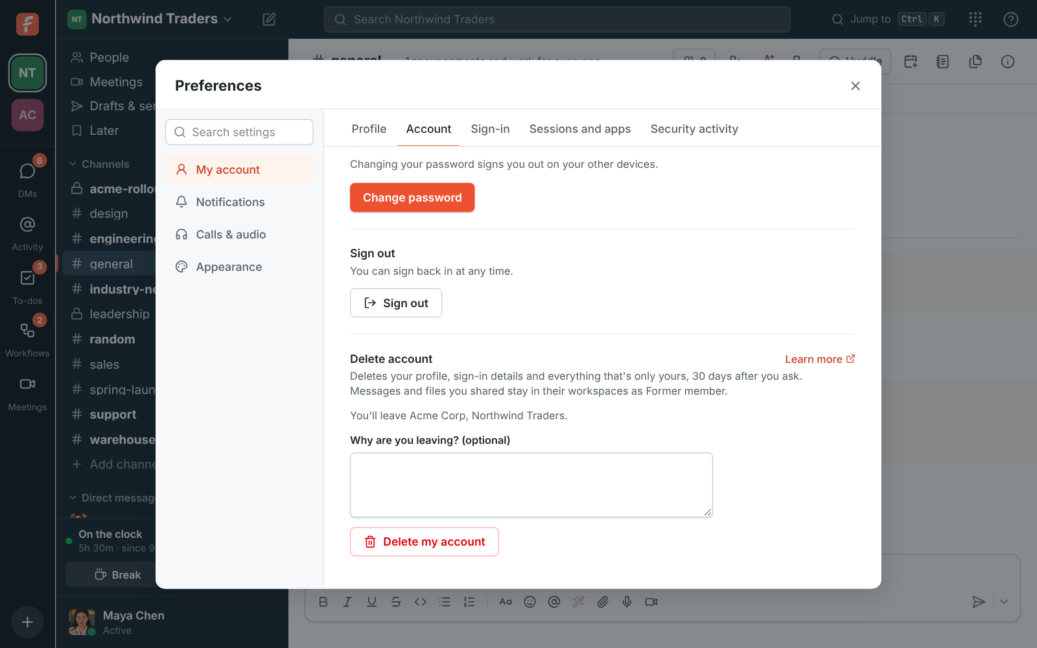The height and width of the screenshot is (648, 1037).
Task: Click the compose new message icon
Action: [x=269, y=19]
